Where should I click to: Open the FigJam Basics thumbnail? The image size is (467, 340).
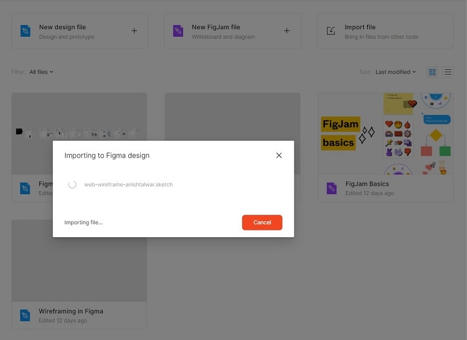click(385, 134)
